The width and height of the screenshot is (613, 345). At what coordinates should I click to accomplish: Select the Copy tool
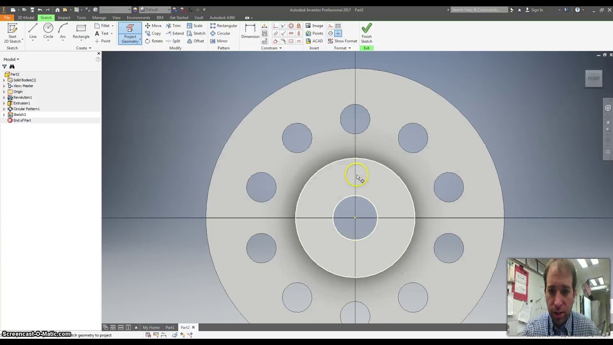click(153, 33)
